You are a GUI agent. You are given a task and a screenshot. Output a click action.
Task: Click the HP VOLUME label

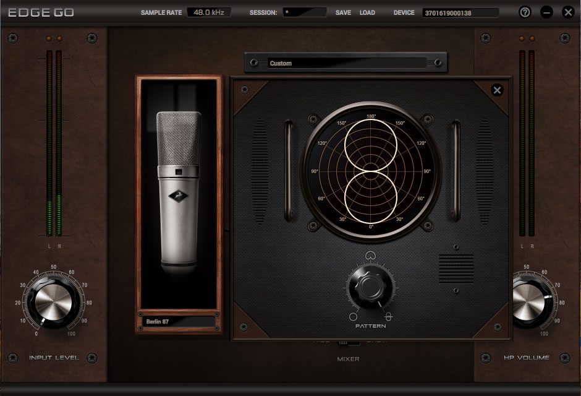pyautogui.click(x=526, y=358)
